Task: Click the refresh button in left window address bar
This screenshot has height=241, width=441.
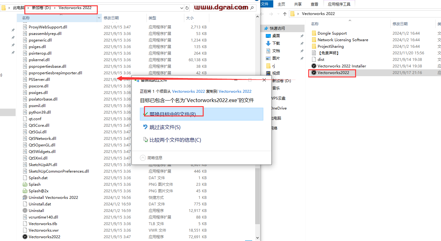Action: [187, 8]
